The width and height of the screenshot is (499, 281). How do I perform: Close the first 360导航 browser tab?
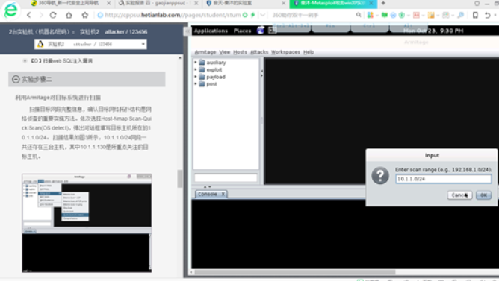pos(108,3)
